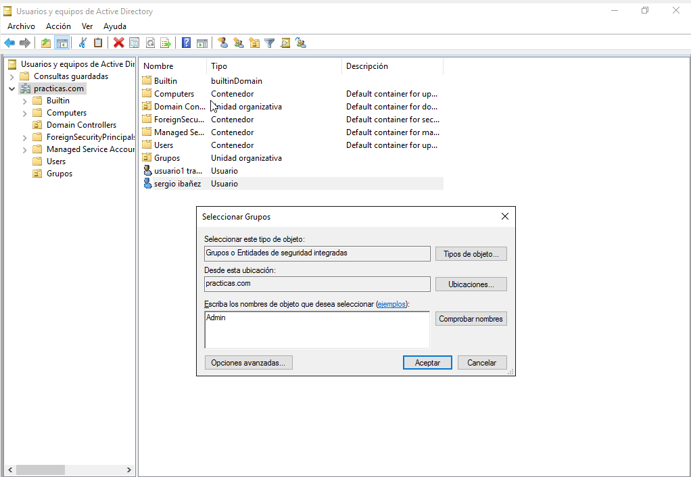691x477 pixels.
Task: Collapse the practicas.com domain node
Action: 12,89
